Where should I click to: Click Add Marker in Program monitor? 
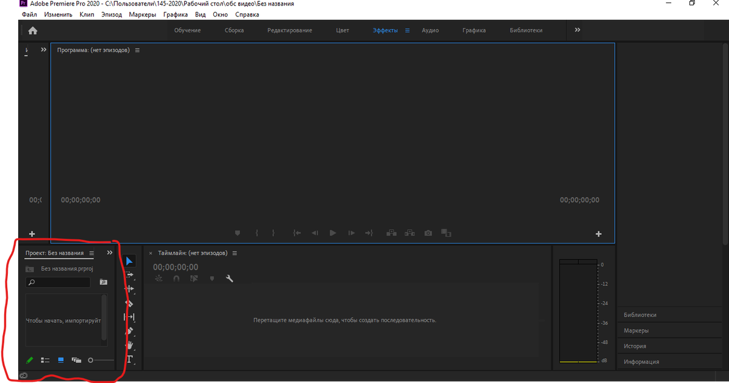click(238, 233)
